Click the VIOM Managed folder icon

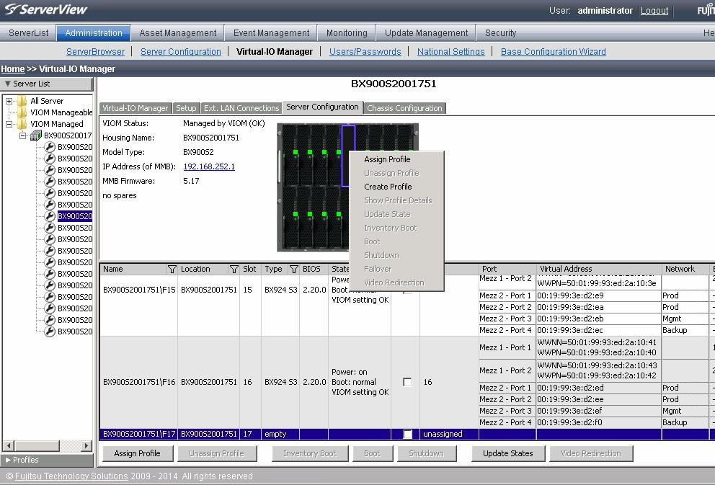tap(22, 124)
